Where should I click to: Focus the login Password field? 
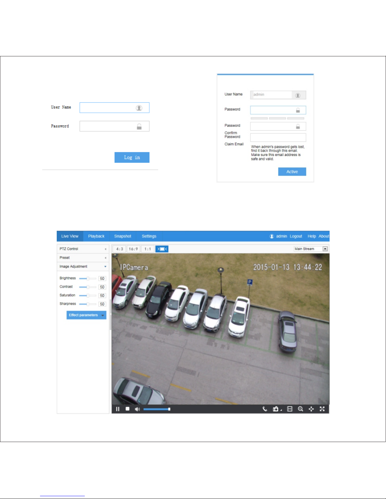[114, 126]
